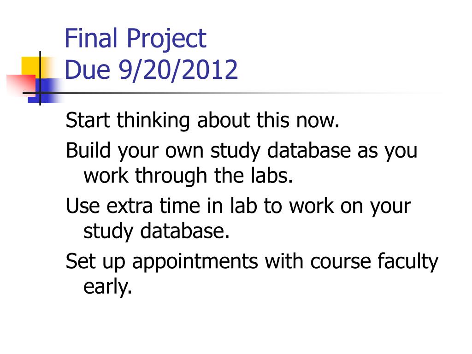Click "Start thinking about this now." line

coord(203,120)
